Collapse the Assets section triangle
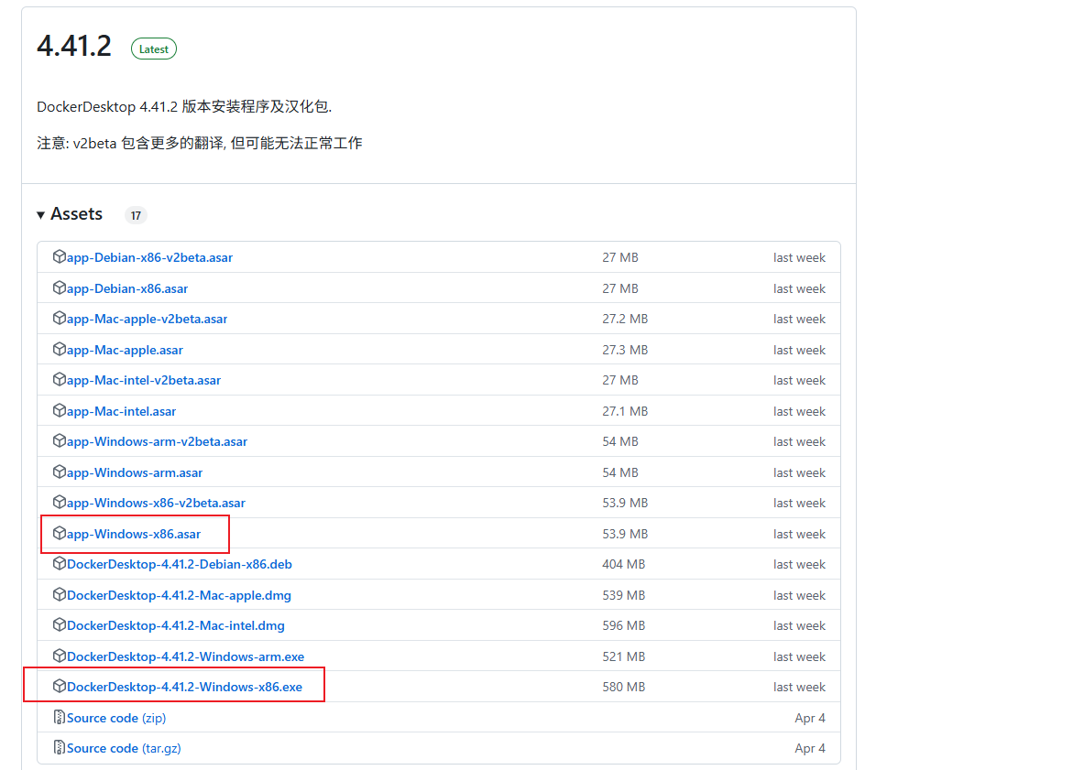Image resolution: width=1084 pixels, height=770 pixels. tap(41, 215)
